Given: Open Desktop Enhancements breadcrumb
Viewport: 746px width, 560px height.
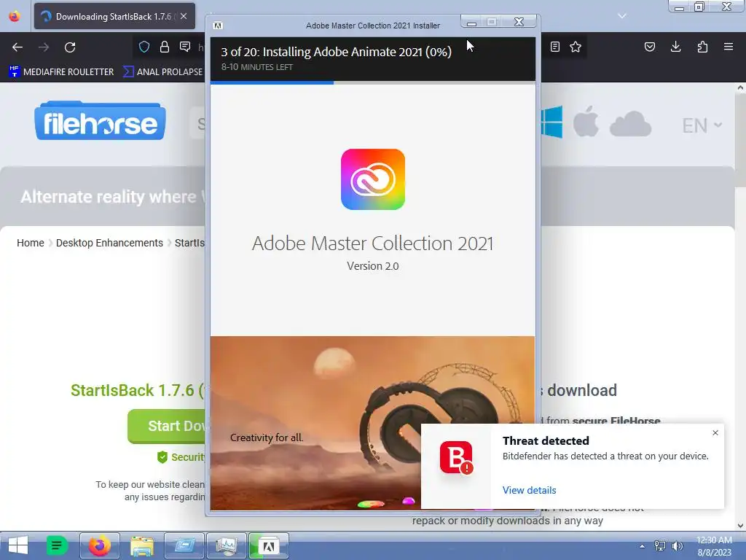Looking at the screenshot, I should [109, 243].
